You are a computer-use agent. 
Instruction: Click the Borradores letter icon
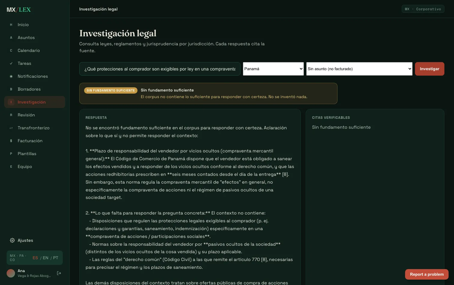pyautogui.click(x=11, y=89)
